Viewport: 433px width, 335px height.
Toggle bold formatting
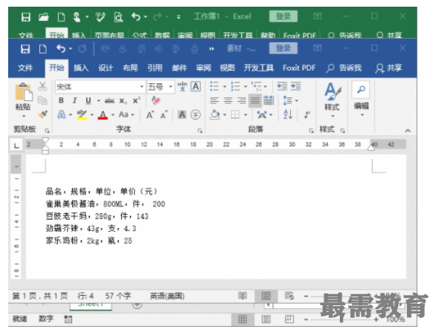(61, 100)
